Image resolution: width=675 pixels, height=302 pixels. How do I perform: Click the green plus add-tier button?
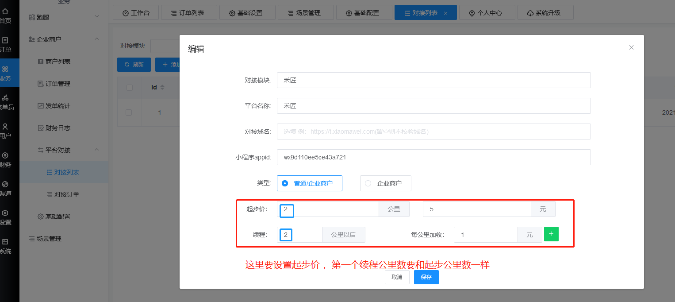click(x=551, y=234)
